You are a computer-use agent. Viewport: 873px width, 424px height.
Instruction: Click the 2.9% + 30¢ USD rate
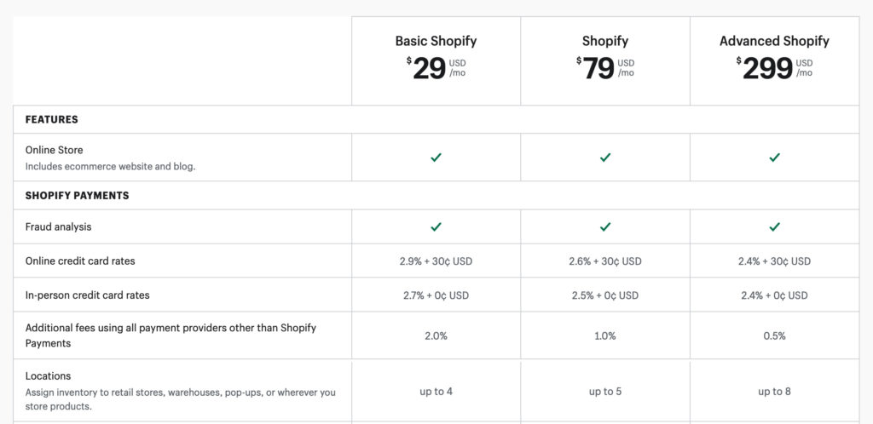tap(436, 261)
